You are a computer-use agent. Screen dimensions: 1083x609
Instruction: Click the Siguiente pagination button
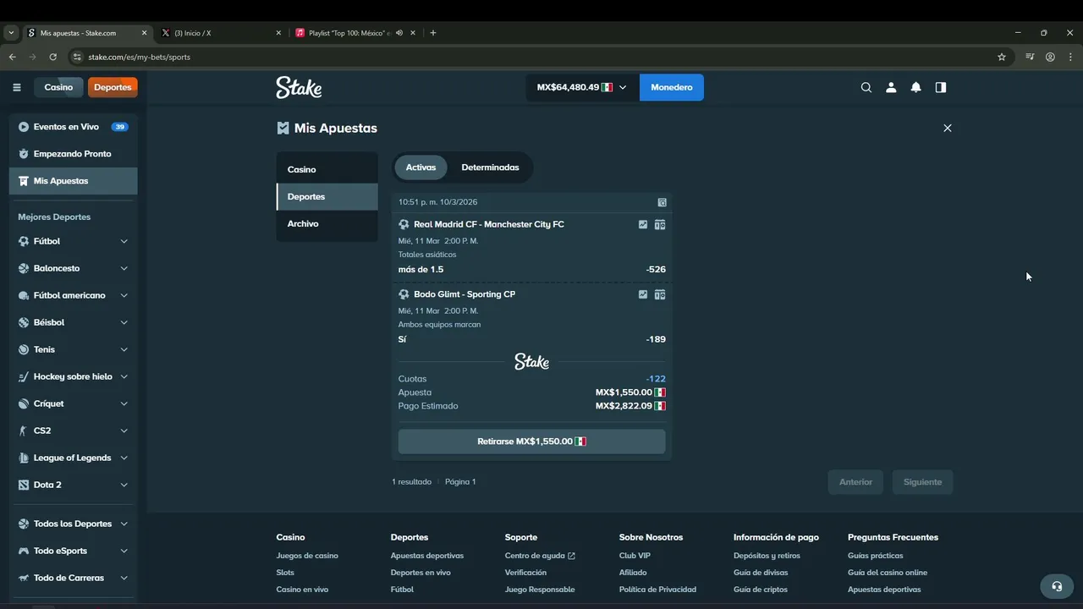click(x=922, y=482)
